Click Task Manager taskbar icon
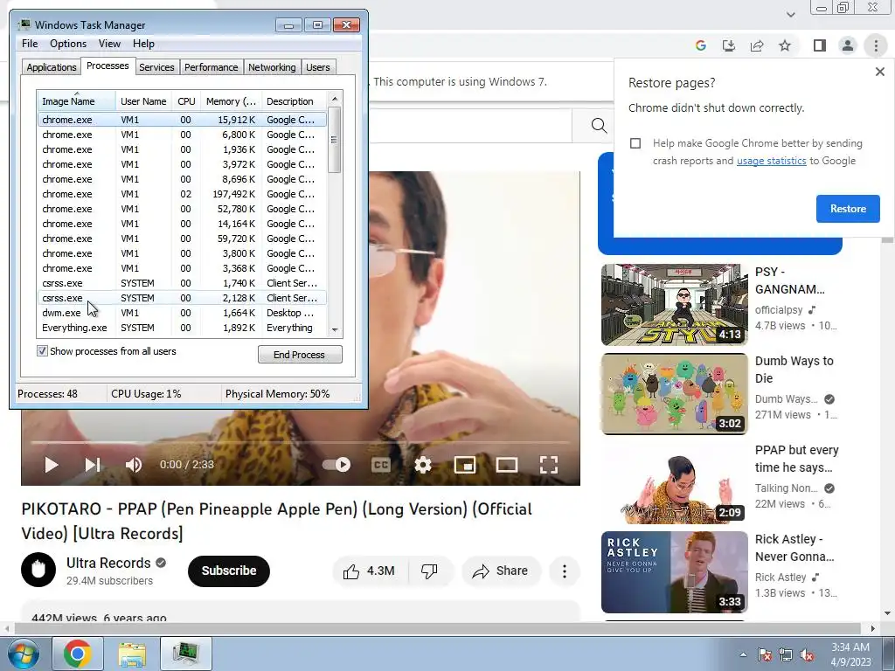 (x=186, y=654)
